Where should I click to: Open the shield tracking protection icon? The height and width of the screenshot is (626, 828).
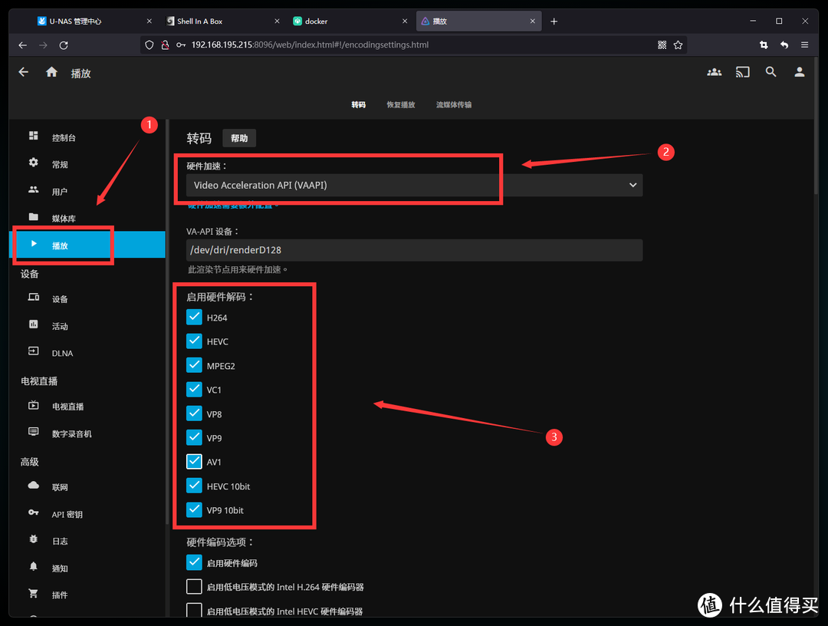point(149,45)
